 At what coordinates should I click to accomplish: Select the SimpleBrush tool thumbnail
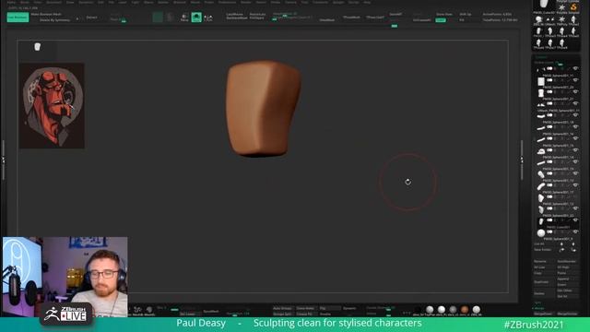coord(573,6)
